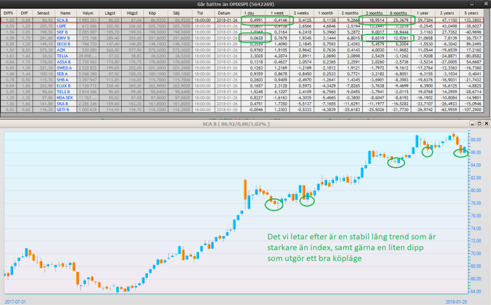Click the Datum column header
The height and width of the screenshot is (305, 491).
(224, 13)
